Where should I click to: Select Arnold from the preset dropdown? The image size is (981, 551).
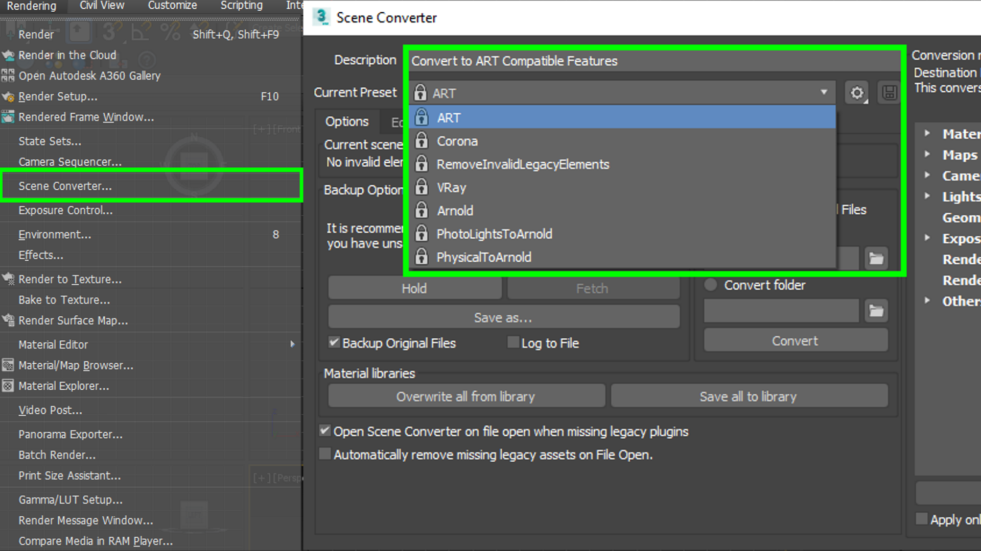(x=455, y=211)
